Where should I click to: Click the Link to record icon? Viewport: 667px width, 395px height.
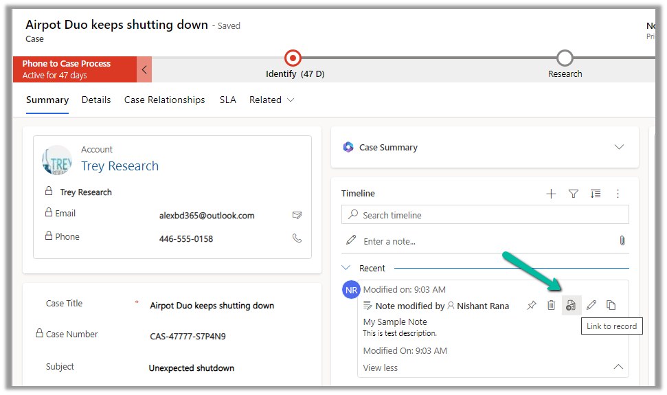click(570, 306)
